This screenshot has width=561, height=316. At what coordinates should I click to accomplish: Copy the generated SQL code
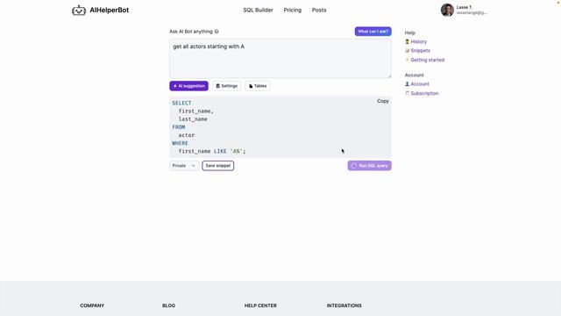click(x=383, y=101)
